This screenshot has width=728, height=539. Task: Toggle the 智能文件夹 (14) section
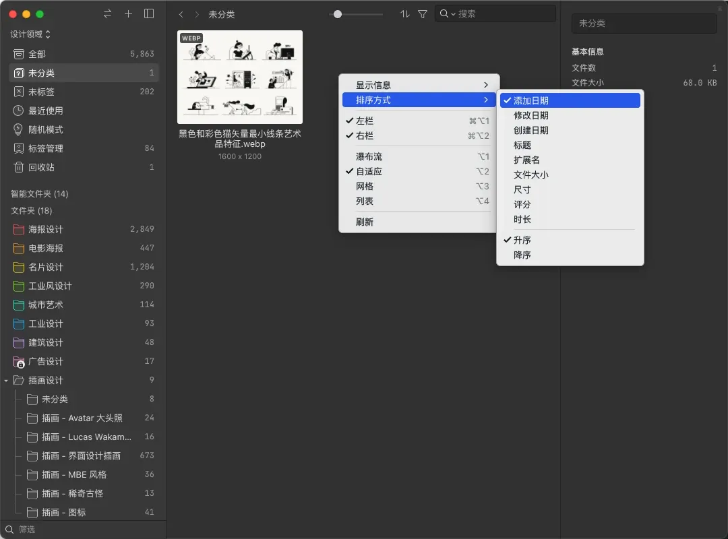coord(40,194)
